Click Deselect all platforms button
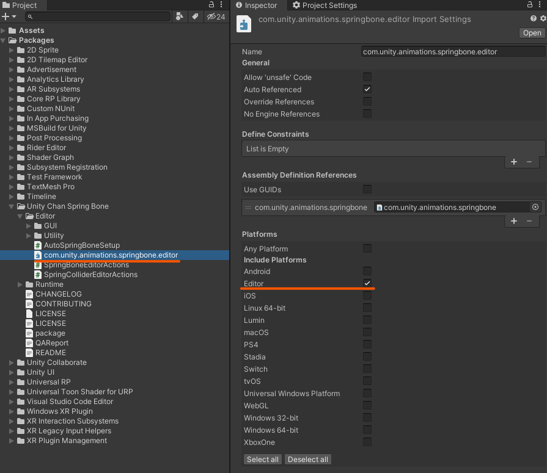 [308, 460]
